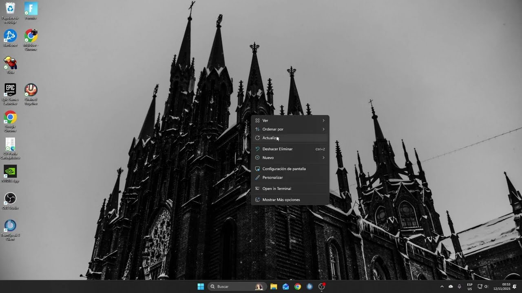Click the microphone tray icon
Viewport: 522px width, 293px height.
pos(460,286)
